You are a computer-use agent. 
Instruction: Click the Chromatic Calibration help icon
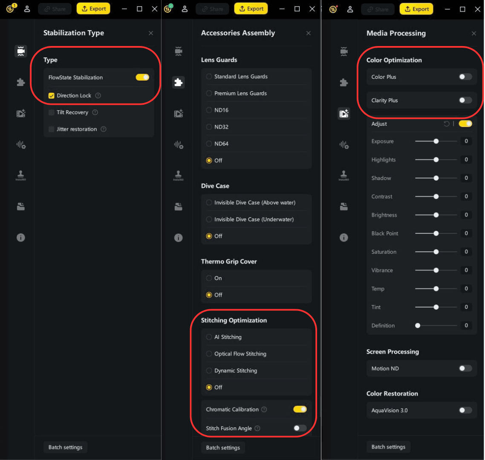[x=264, y=409]
